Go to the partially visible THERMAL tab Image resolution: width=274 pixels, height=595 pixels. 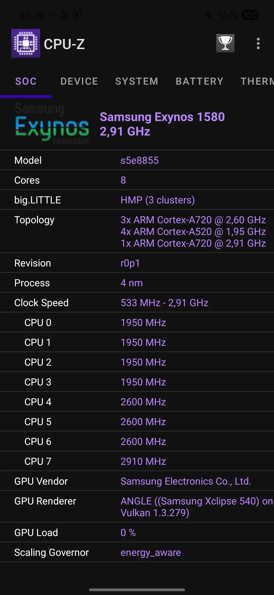click(257, 82)
